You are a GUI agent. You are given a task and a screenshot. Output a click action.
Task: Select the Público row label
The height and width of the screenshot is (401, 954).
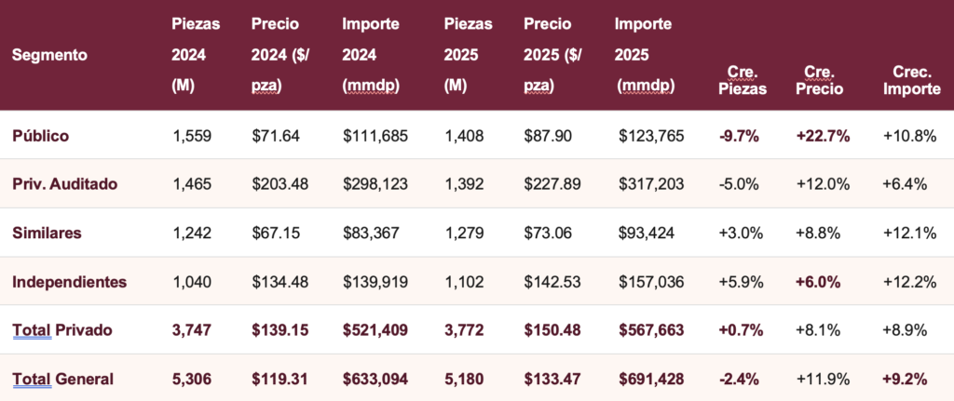(x=41, y=135)
